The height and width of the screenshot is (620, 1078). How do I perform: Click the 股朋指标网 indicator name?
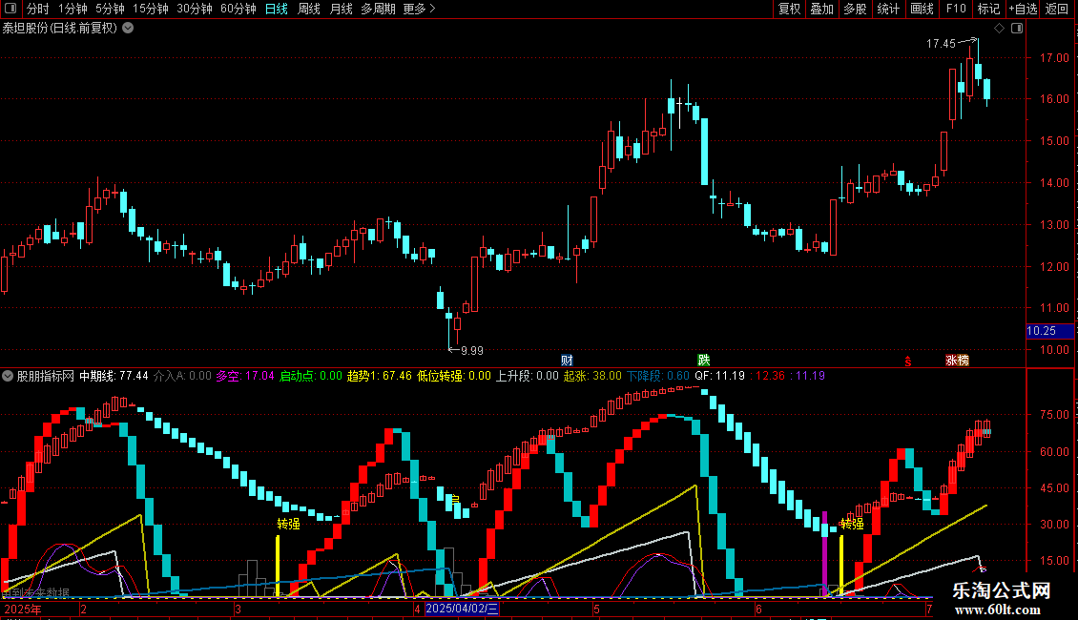[x=46, y=376]
